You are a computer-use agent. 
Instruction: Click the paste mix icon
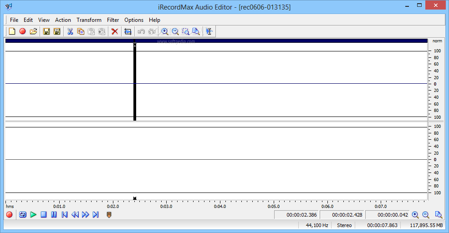(102, 31)
